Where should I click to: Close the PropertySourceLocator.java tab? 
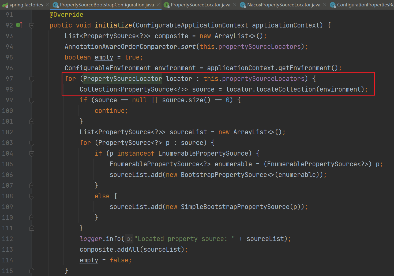[235, 5]
